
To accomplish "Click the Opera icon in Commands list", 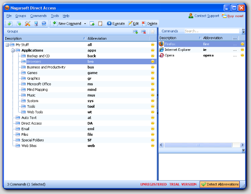I will click(x=161, y=55).
